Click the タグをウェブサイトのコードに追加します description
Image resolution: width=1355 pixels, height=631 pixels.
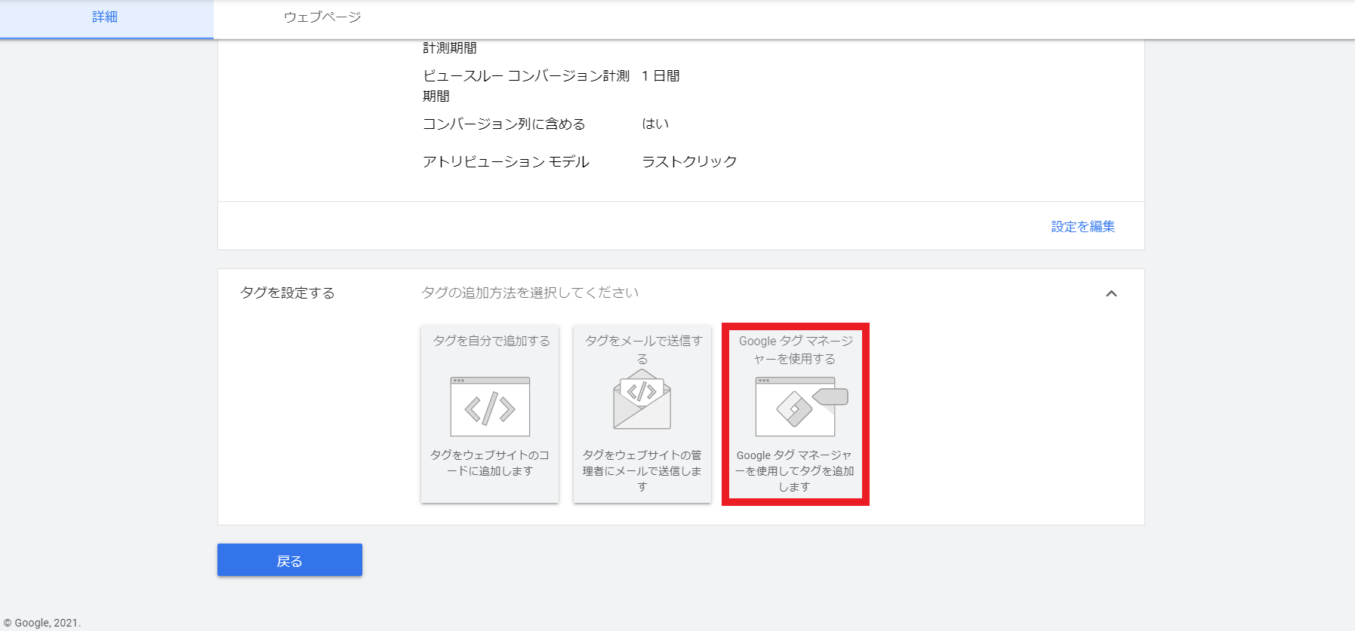point(490,463)
